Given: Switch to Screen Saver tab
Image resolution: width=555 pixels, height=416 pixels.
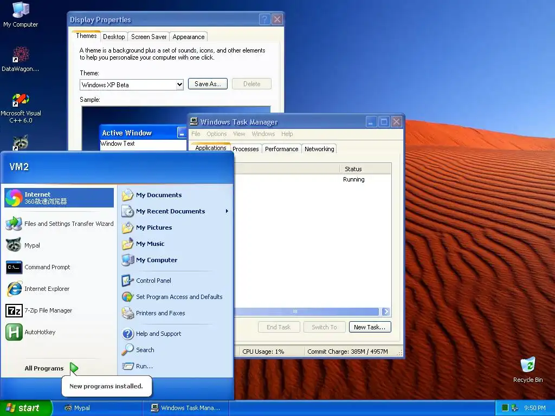Looking at the screenshot, I should point(149,37).
